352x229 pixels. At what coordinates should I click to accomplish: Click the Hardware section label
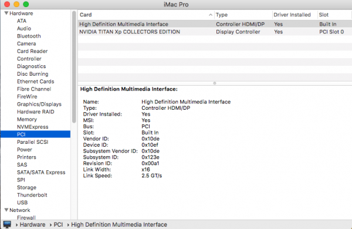click(x=21, y=14)
